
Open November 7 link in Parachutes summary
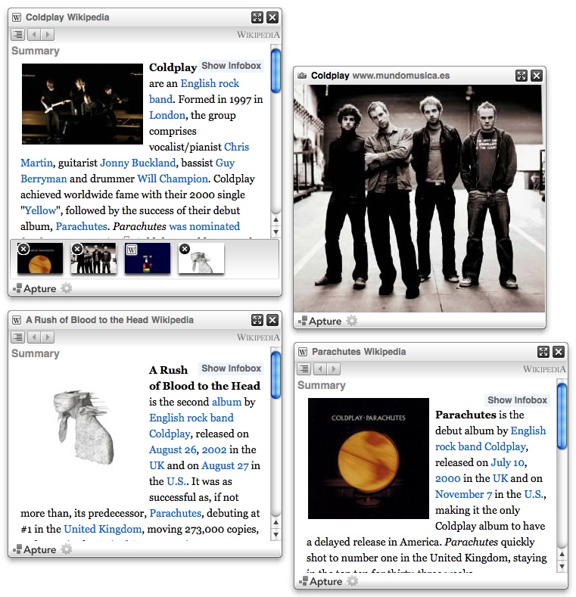pyautogui.click(x=464, y=495)
